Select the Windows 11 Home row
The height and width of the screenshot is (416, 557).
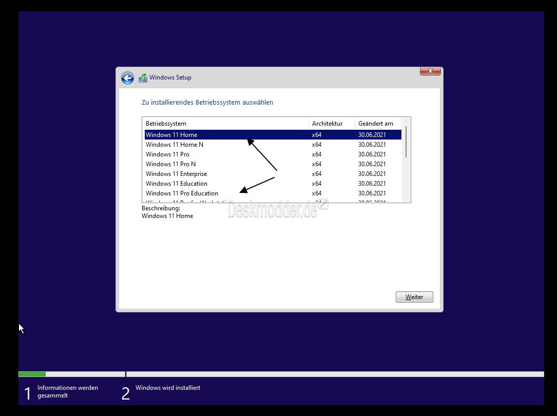273,134
